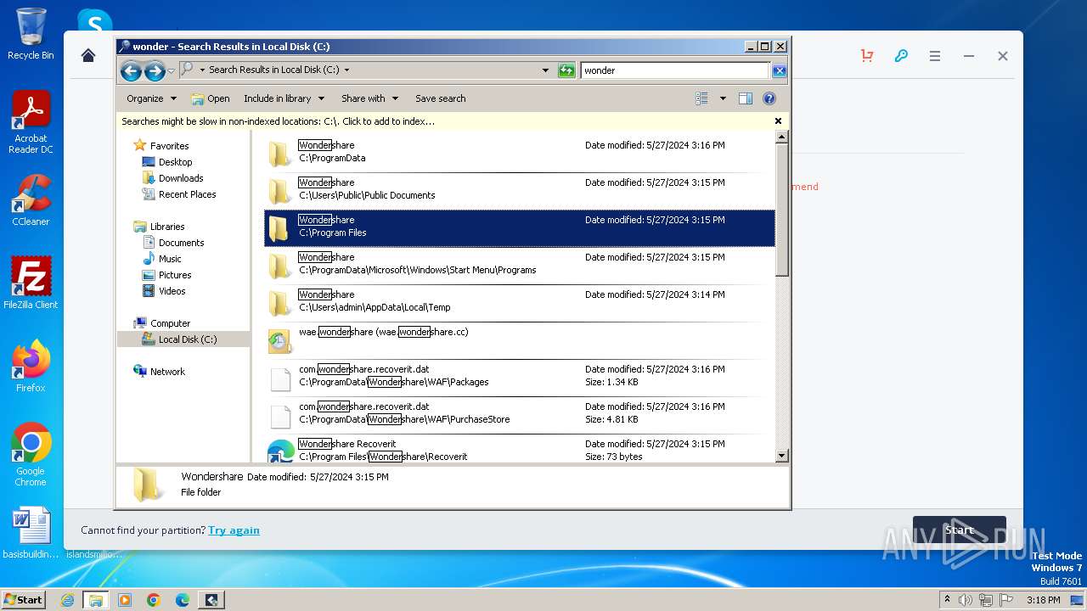Image resolution: width=1087 pixels, height=611 pixels.
Task: Click Windows Media Player taskbar icon
Action: [125, 600]
